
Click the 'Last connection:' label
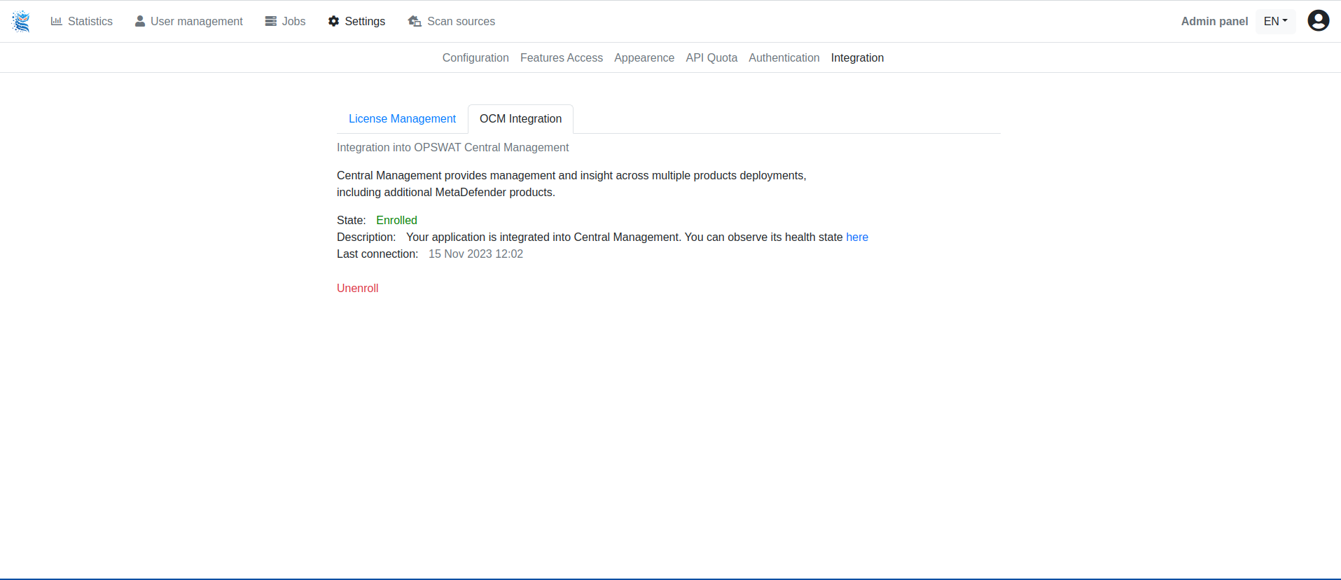[x=377, y=254]
